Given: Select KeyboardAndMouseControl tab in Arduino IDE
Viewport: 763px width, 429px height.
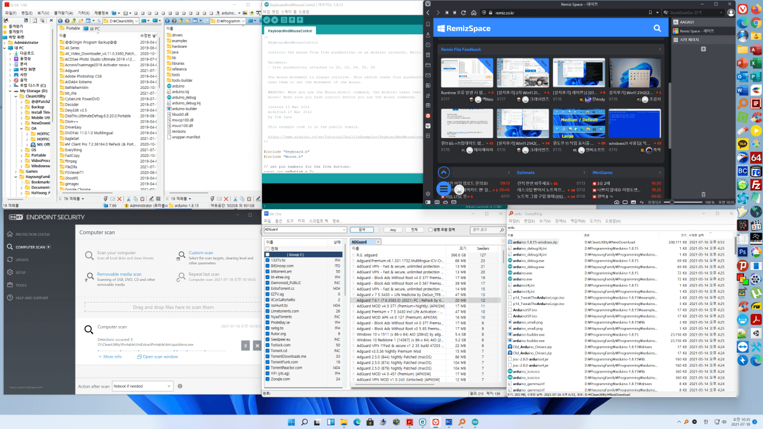Looking at the screenshot, I should click(290, 31).
